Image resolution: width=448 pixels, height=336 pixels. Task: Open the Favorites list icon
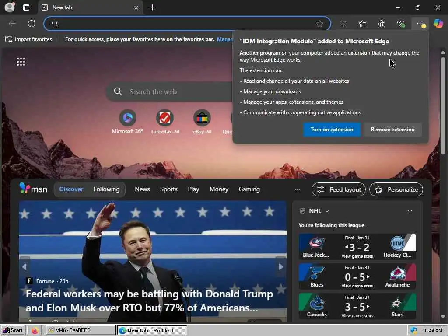tap(362, 24)
